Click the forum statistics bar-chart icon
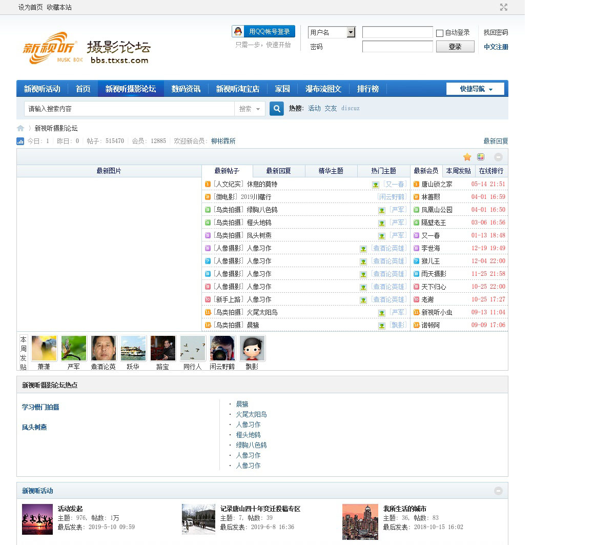 (20, 141)
